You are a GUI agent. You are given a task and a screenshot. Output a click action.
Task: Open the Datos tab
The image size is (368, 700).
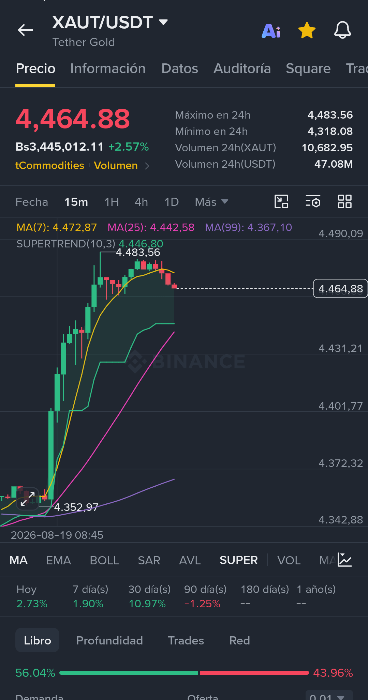(x=180, y=69)
